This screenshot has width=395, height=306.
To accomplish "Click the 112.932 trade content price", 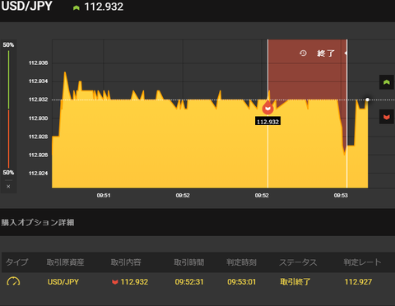I will point(134,282).
